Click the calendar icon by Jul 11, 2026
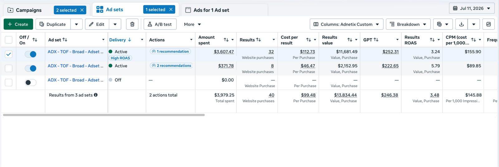Image resolution: width=499 pixels, height=167 pixels. point(455,8)
